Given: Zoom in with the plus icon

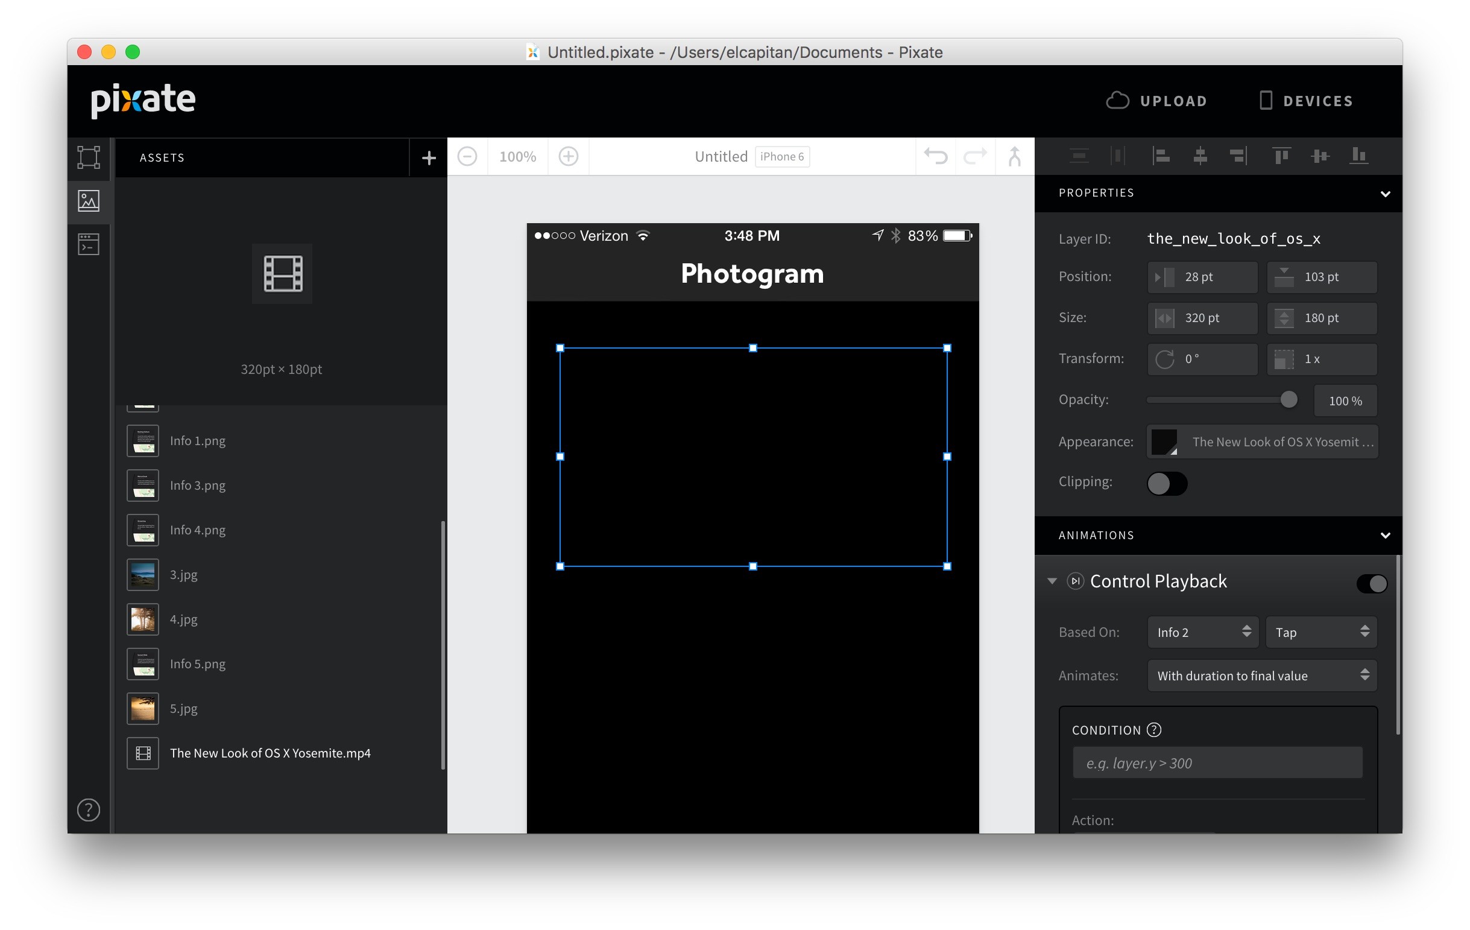Looking at the screenshot, I should pyautogui.click(x=569, y=156).
